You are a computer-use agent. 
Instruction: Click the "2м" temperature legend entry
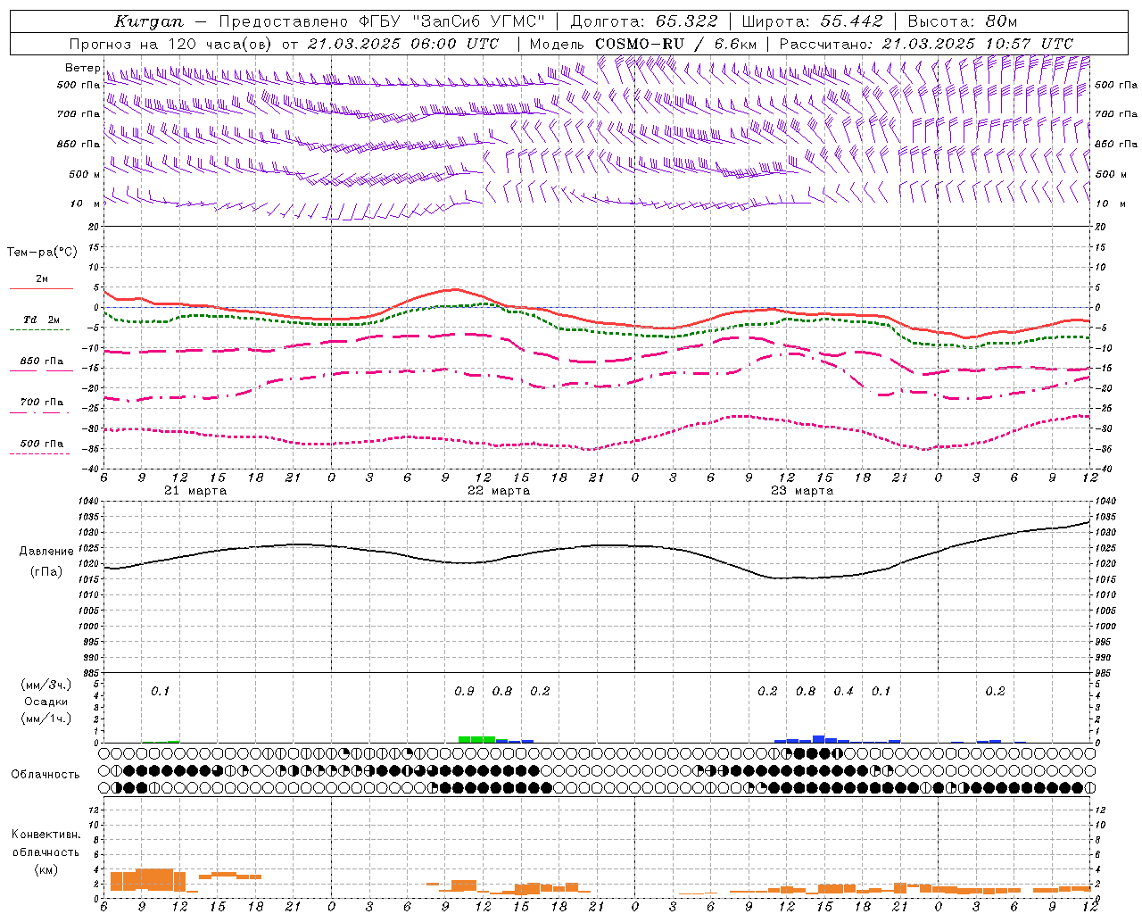click(42, 278)
